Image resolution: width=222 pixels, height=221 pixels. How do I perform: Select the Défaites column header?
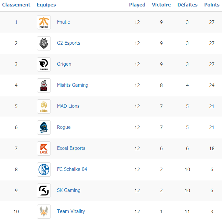coord(187,5)
